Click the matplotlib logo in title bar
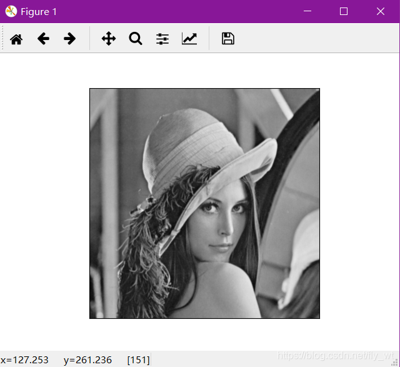 pos(11,11)
